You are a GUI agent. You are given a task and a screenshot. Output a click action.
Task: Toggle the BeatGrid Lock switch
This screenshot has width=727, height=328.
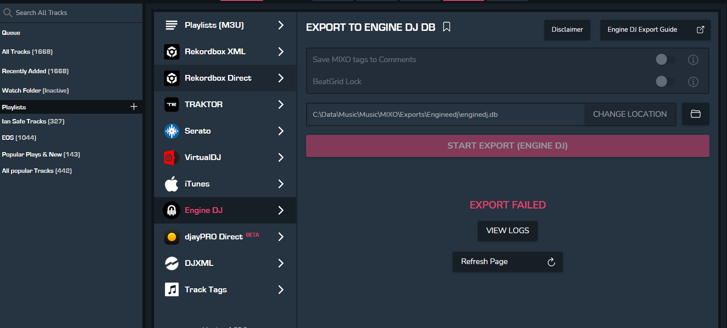point(665,81)
